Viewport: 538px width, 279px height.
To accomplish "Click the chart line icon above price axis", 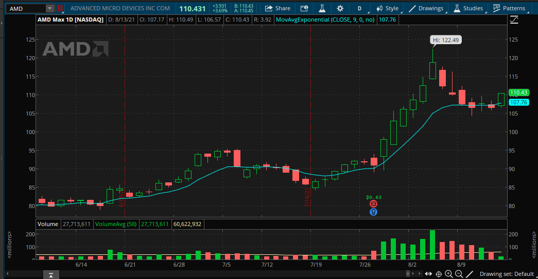I will 514,20.
